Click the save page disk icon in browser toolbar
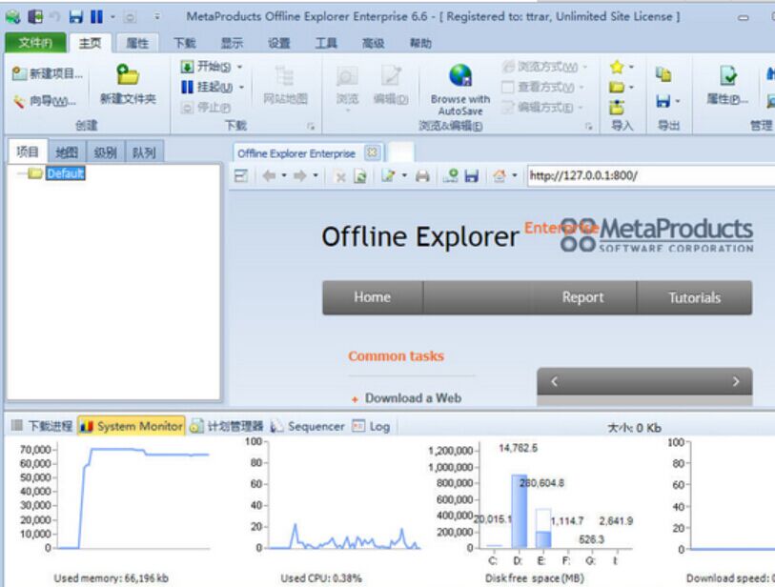This screenshot has height=587, width=775. pos(472,176)
